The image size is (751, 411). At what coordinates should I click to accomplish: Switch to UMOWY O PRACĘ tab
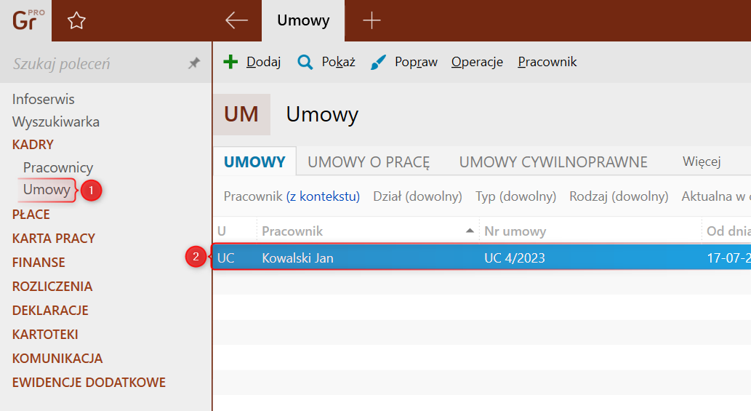point(369,161)
